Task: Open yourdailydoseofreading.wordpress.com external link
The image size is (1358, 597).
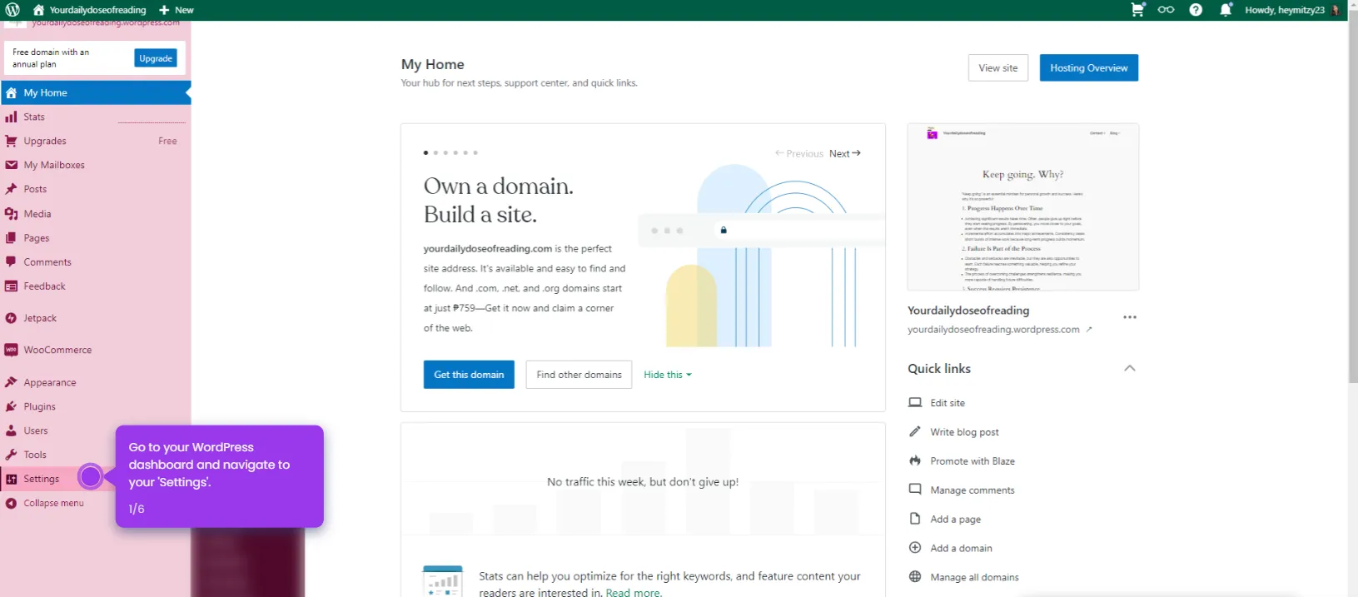Action: tap(1000, 330)
